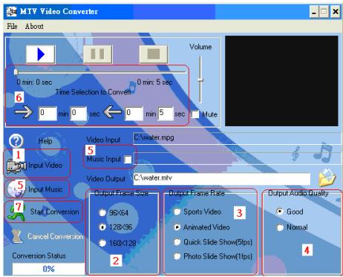
Task: Select 160X128 frame size
Action: point(102,243)
